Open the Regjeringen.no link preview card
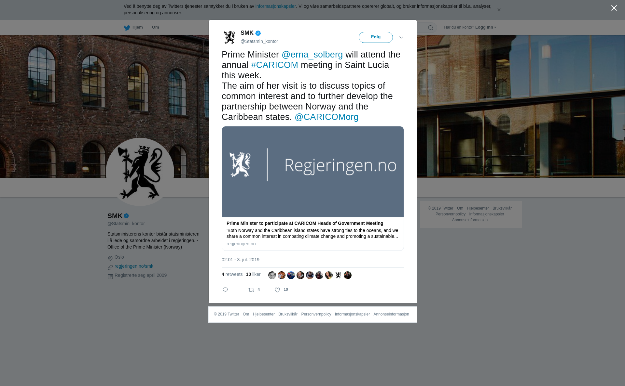This screenshot has width=625, height=386. pos(313,188)
